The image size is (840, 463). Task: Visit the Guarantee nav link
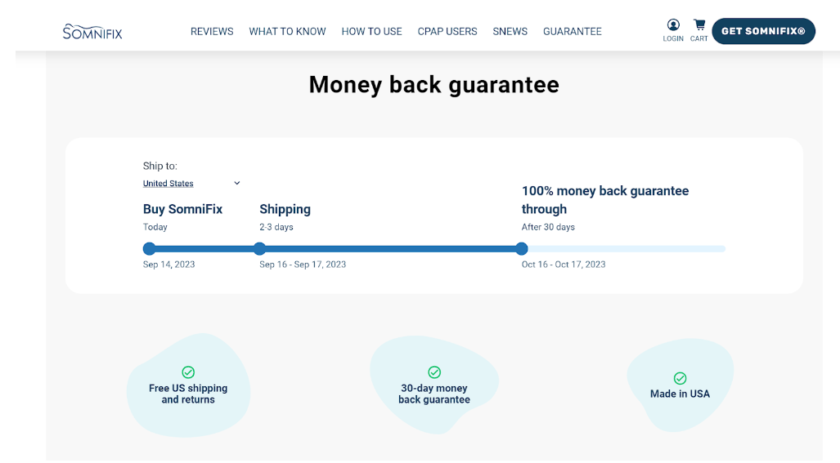(x=572, y=32)
